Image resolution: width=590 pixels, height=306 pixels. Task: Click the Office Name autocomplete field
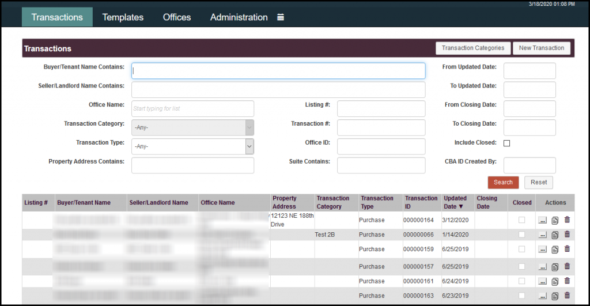[192, 108]
